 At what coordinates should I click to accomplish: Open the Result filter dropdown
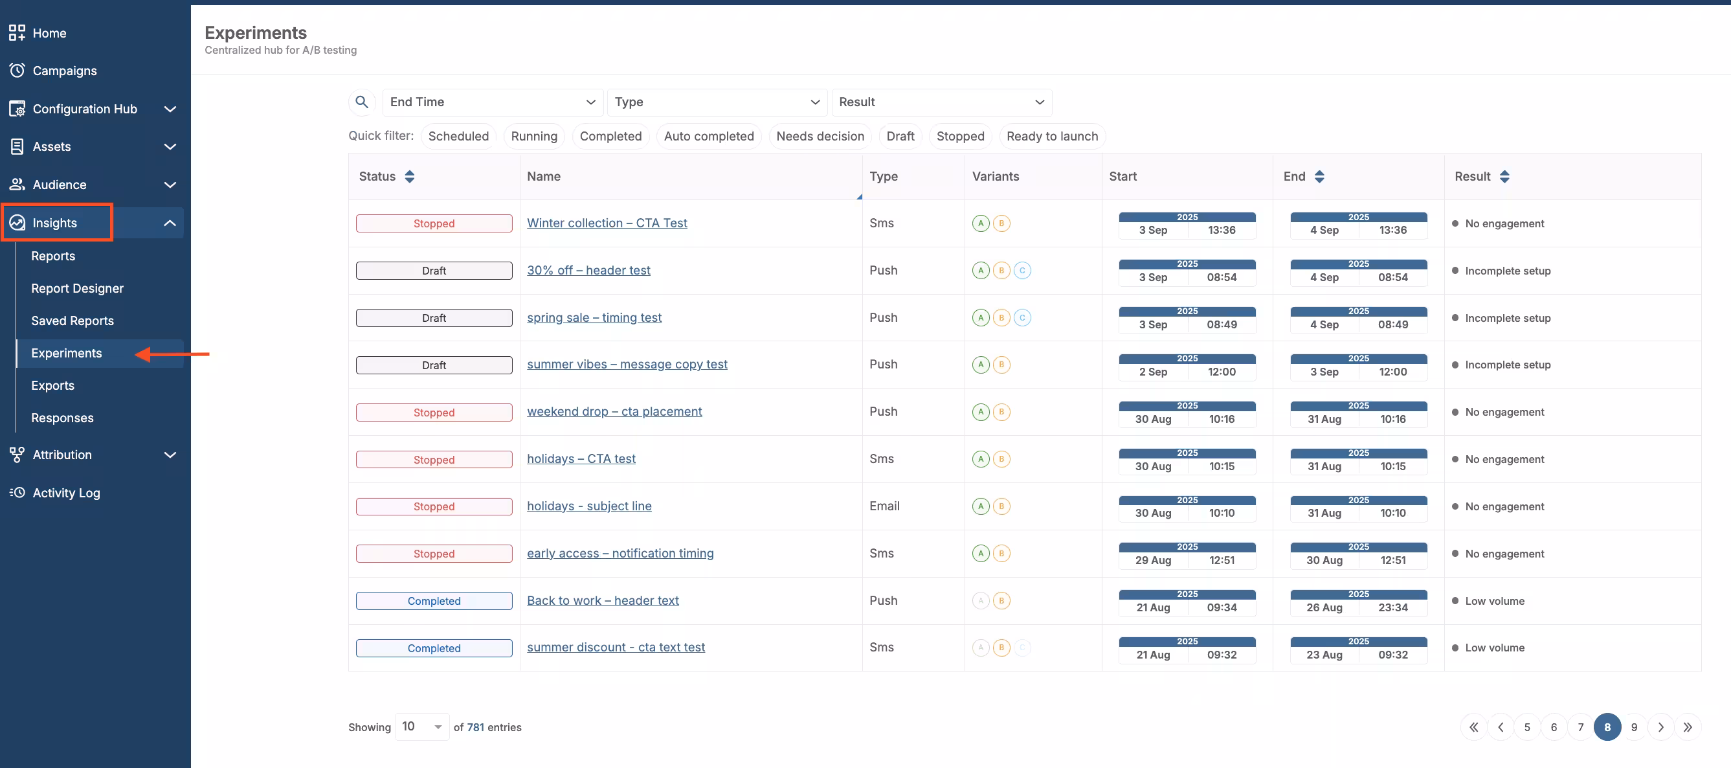tap(941, 102)
